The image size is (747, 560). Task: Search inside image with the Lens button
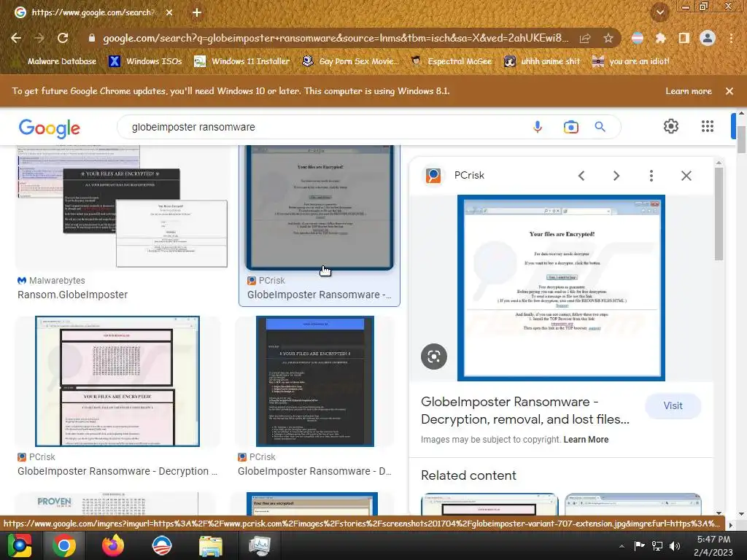(433, 356)
